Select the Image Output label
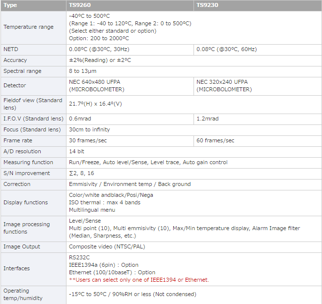This screenshot has height=304, width=322. pyautogui.click(x=22, y=246)
